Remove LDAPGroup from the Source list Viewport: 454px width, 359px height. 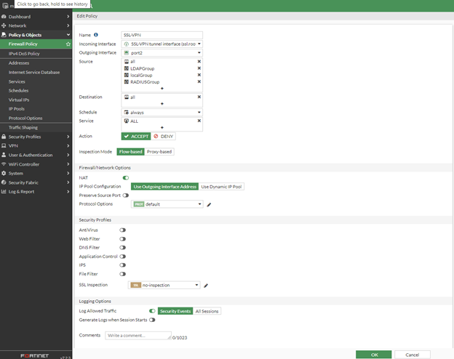199,68
